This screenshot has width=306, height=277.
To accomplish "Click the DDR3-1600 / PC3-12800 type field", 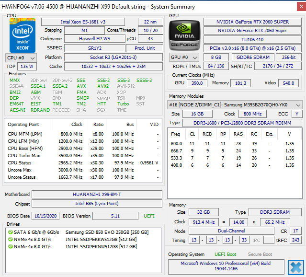I will (242, 123).
